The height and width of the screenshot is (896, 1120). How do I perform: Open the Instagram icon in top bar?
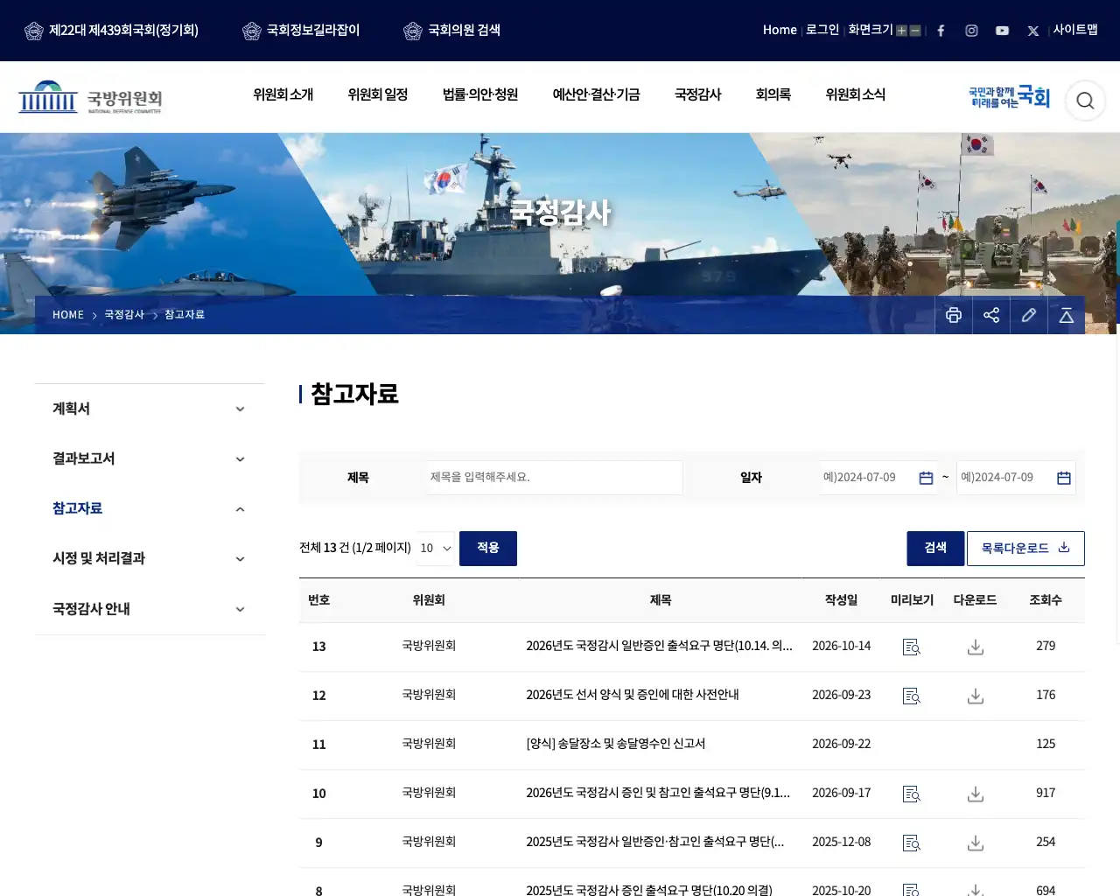(x=971, y=31)
